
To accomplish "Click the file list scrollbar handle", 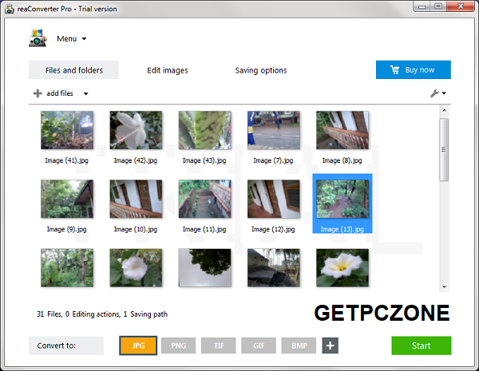I will pyautogui.click(x=444, y=150).
